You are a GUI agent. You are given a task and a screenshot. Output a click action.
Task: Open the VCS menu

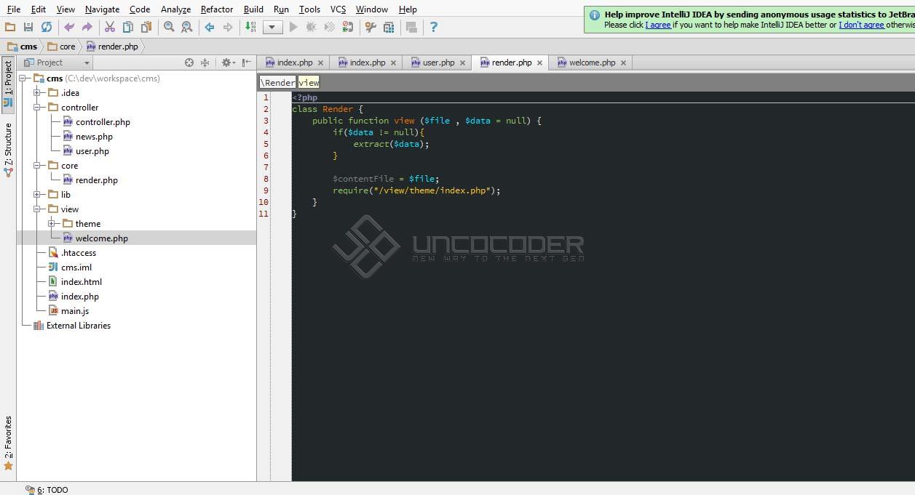pyautogui.click(x=338, y=9)
